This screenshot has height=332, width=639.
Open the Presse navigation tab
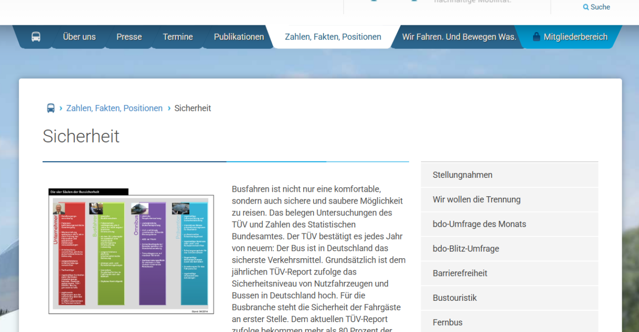point(129,37)
